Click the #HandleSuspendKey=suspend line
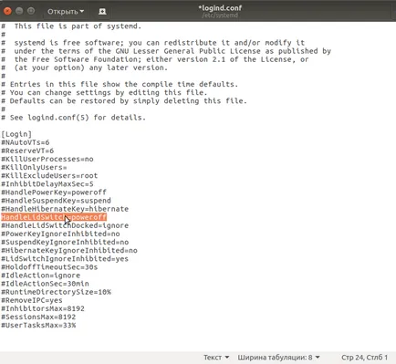The width and height of the screenshot is (396, 364). (x=56, y=201)
